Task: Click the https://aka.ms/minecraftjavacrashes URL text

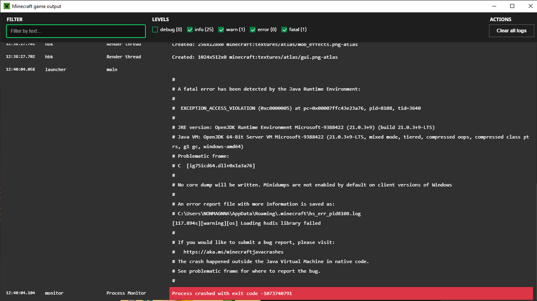Action: click(x=233, y=252)
